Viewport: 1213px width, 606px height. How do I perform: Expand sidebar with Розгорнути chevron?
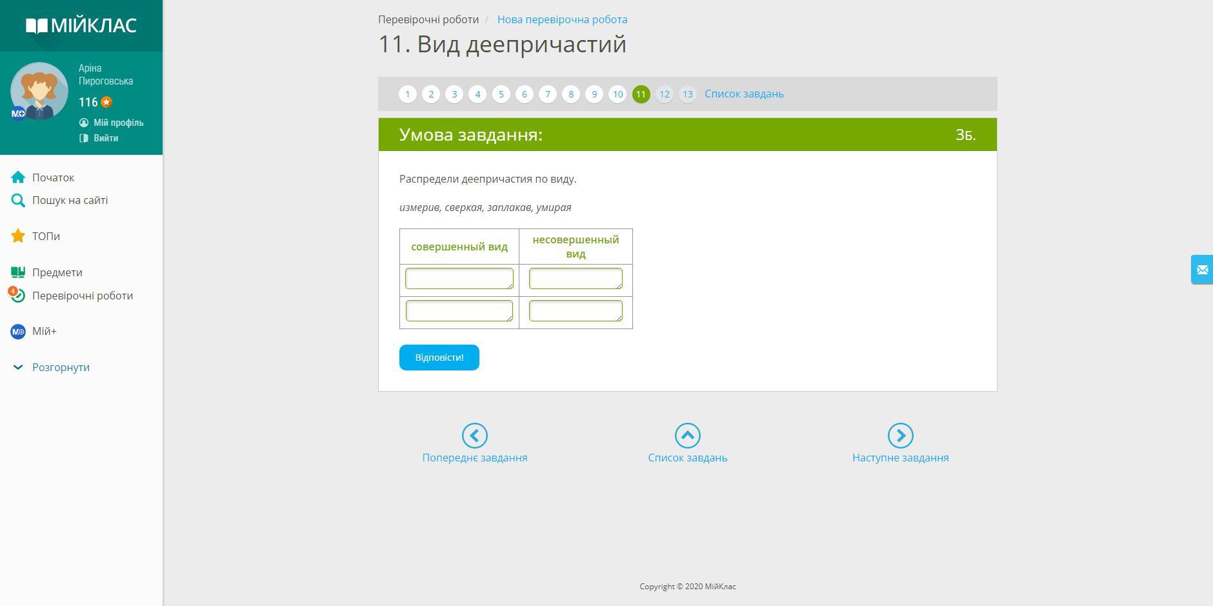(18, 367)
